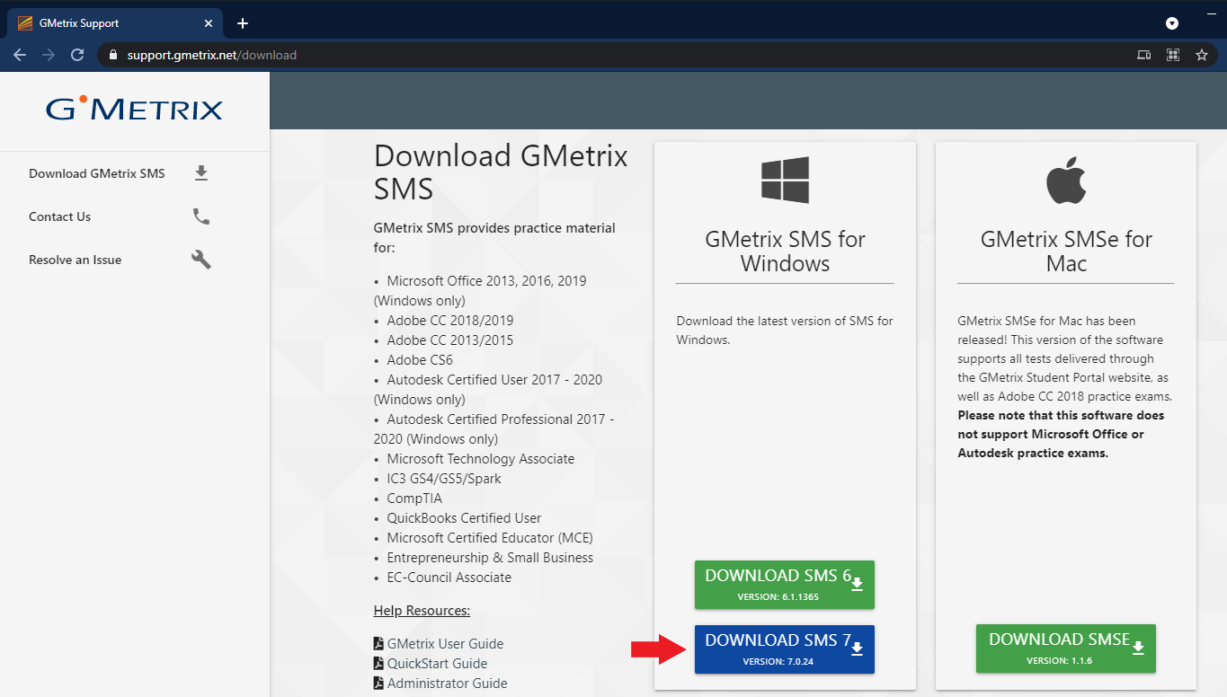The image size is (1227, 697).
Task: Click the Adobe CC 2018/2019 list item
Action: pos(450,321)
